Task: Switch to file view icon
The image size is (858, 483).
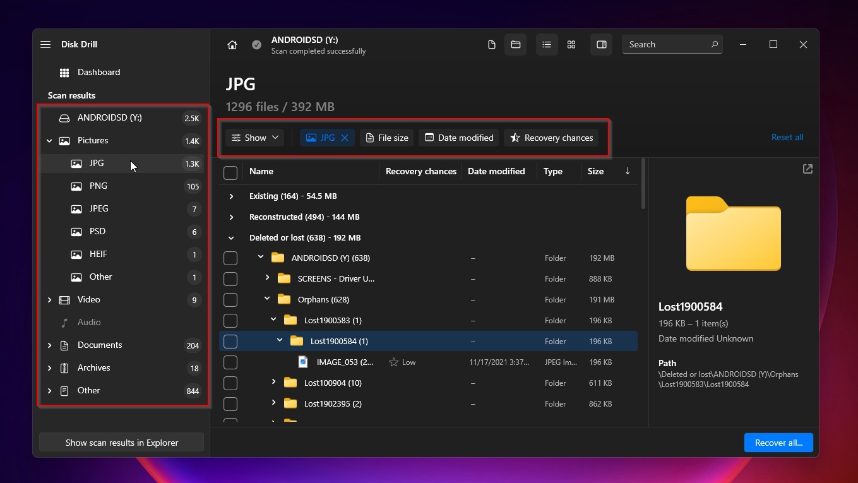Action: tap(492, 44)
